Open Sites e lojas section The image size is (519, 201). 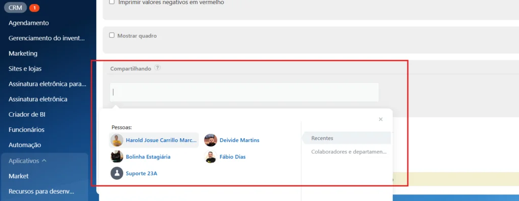(25, 69)
